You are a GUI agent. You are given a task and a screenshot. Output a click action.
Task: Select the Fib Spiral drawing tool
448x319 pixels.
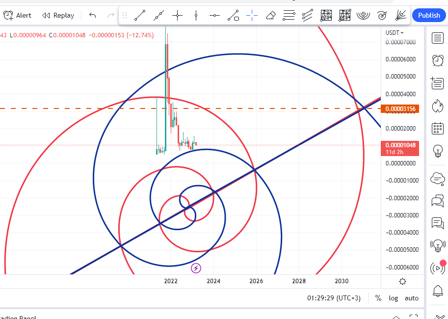coord(382,15)
